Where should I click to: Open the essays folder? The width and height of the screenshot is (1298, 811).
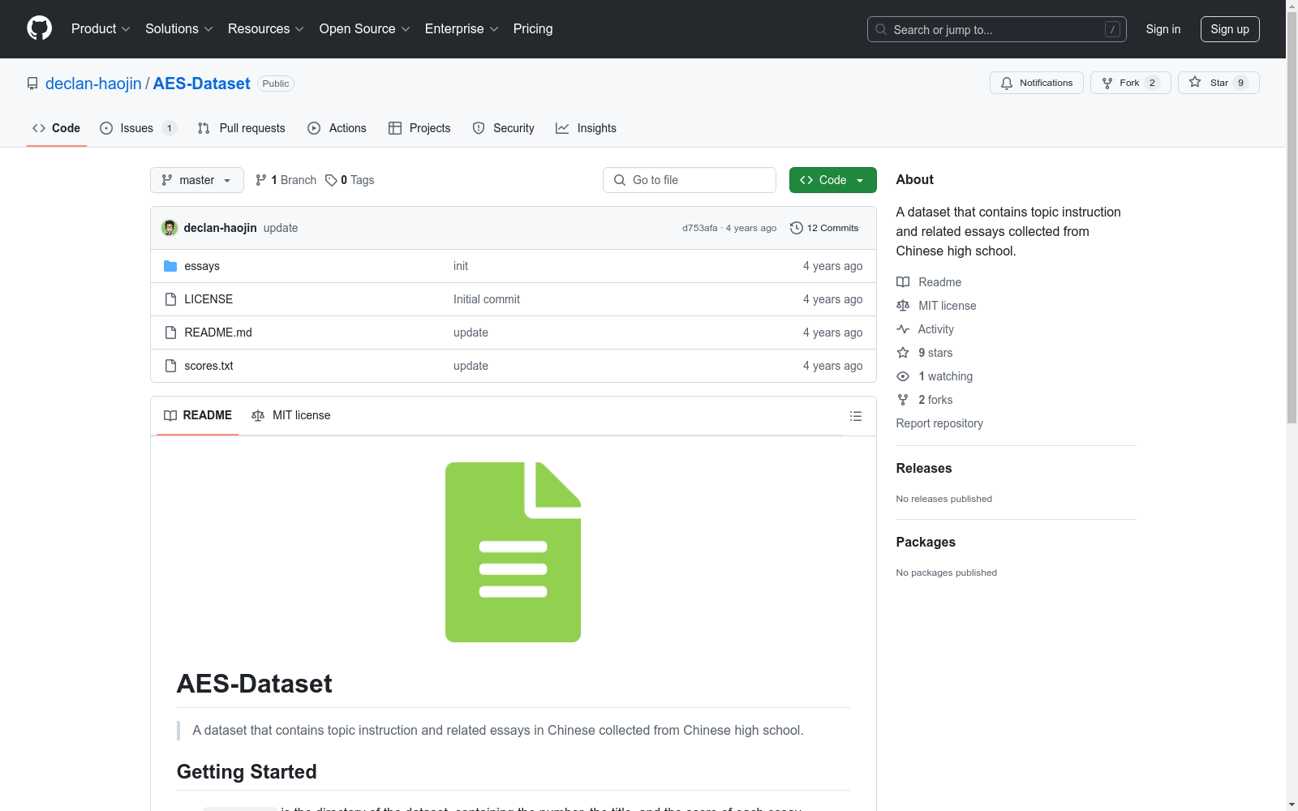click(x=202, y=266)
